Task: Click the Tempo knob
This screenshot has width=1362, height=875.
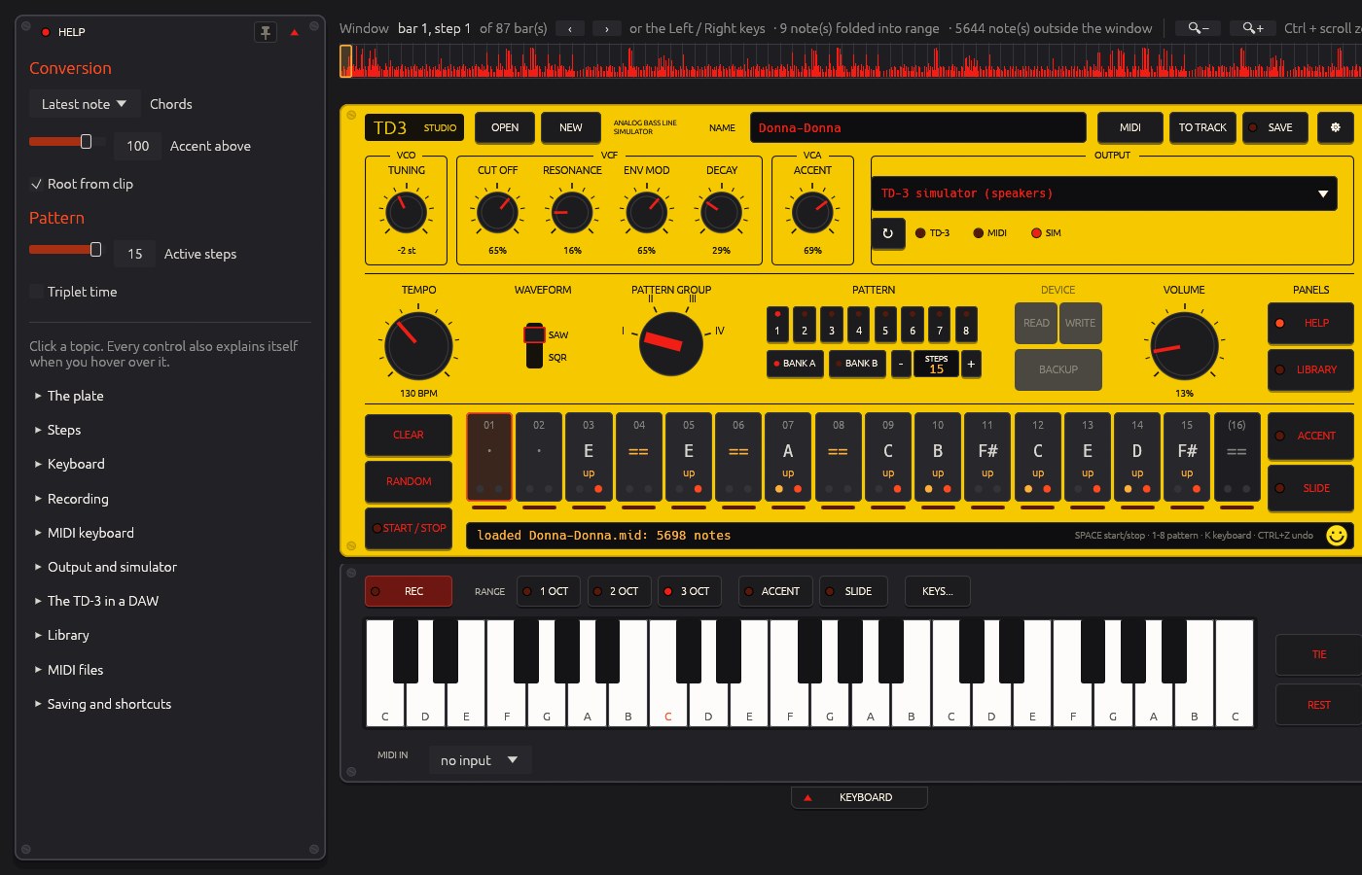Action: 418,345
